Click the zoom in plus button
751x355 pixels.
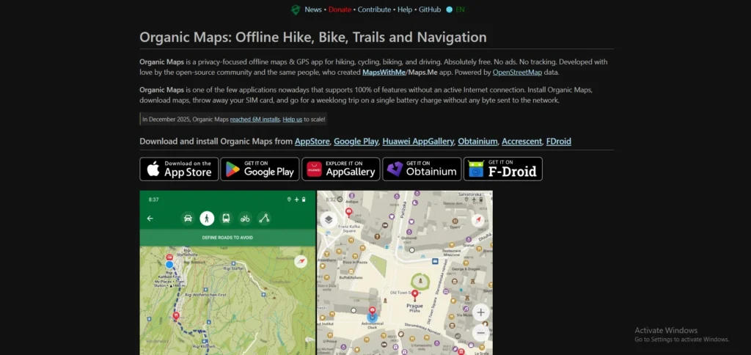[481, 313]
